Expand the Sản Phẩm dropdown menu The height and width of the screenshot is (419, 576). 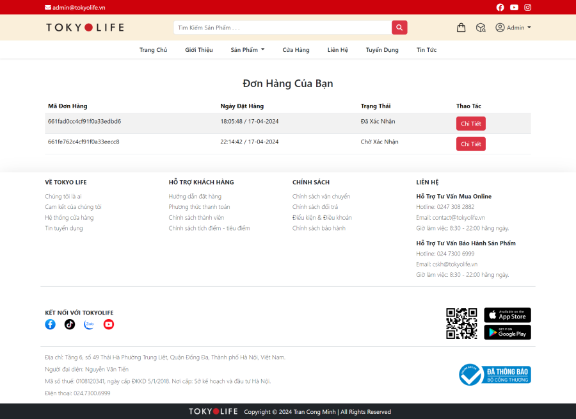coord(248,50)
